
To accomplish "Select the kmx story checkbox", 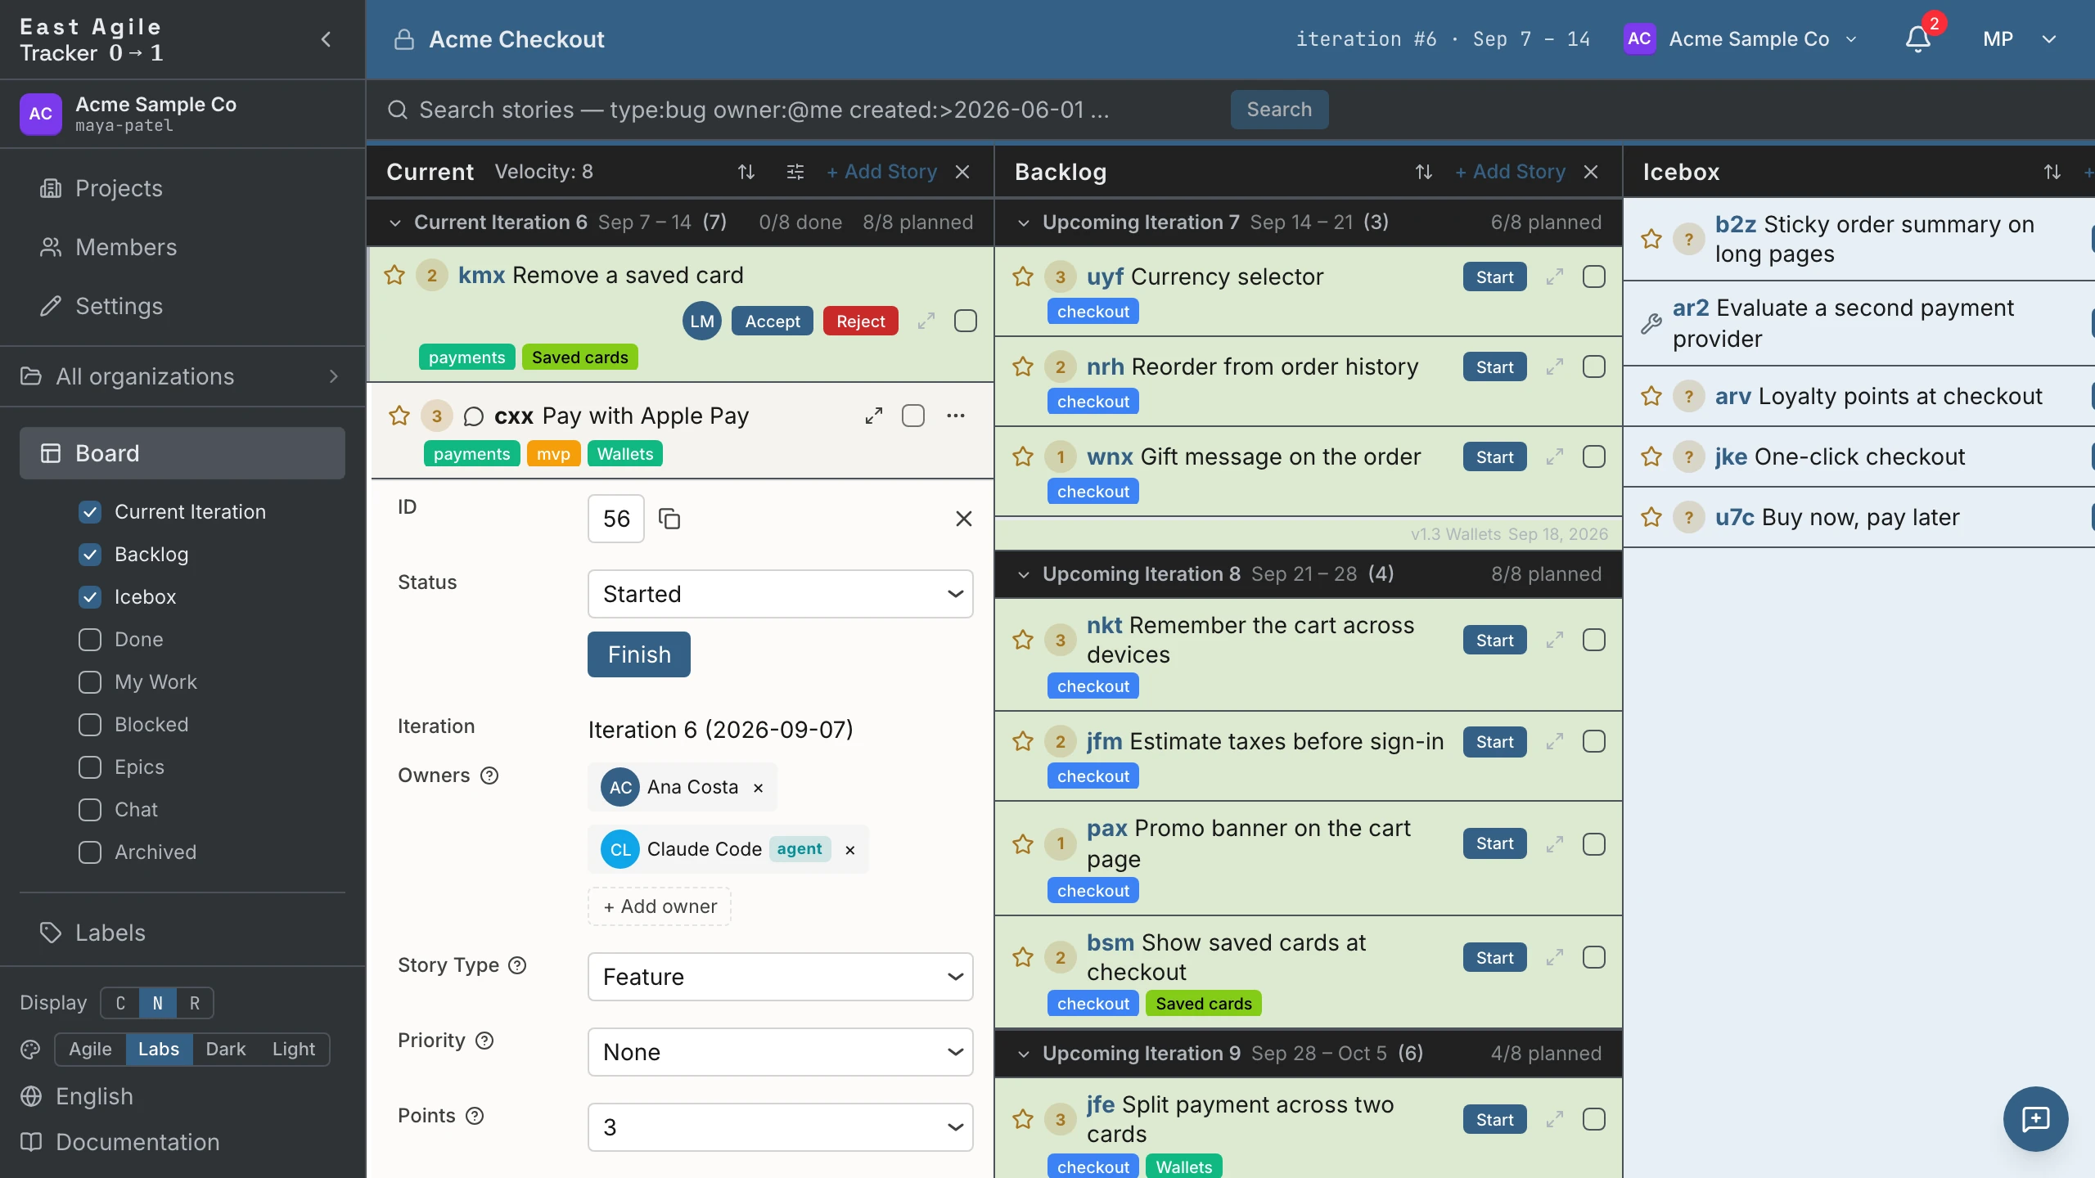I will click(x=966, y=321).
